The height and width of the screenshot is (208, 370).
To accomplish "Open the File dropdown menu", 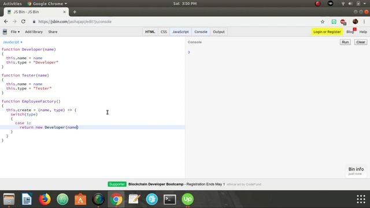I will (15, 32).
